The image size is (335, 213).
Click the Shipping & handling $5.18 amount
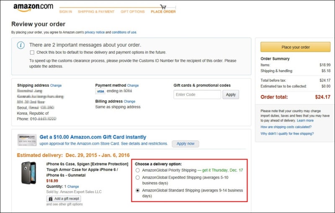pyautogui.click(x=326, y=71)
